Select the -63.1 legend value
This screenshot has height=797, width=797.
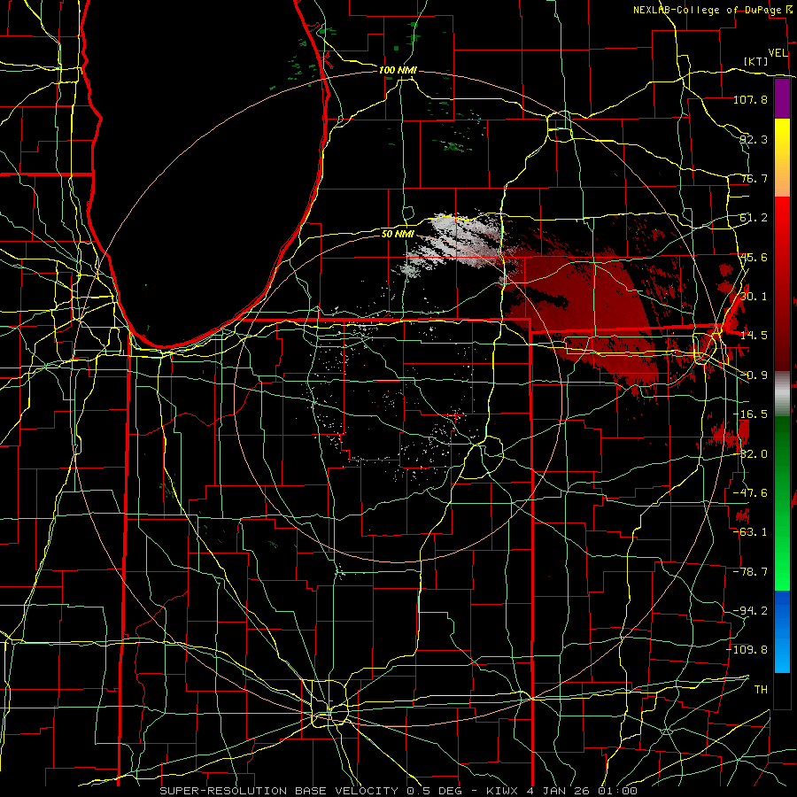(750, 532)
